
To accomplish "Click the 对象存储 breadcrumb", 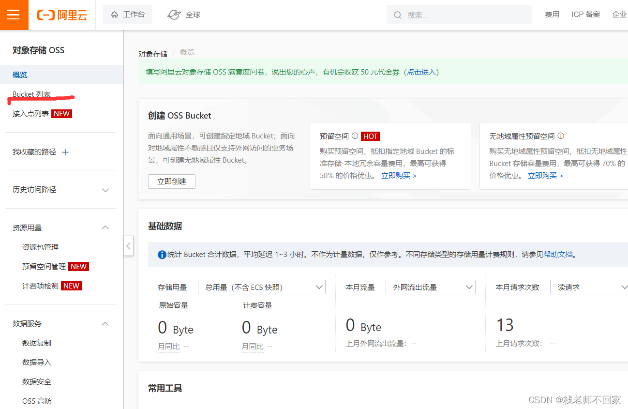I will tap(153, 54).
